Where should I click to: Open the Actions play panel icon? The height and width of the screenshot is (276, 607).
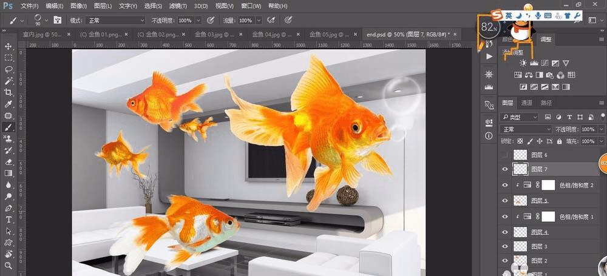tap(489, 56)
